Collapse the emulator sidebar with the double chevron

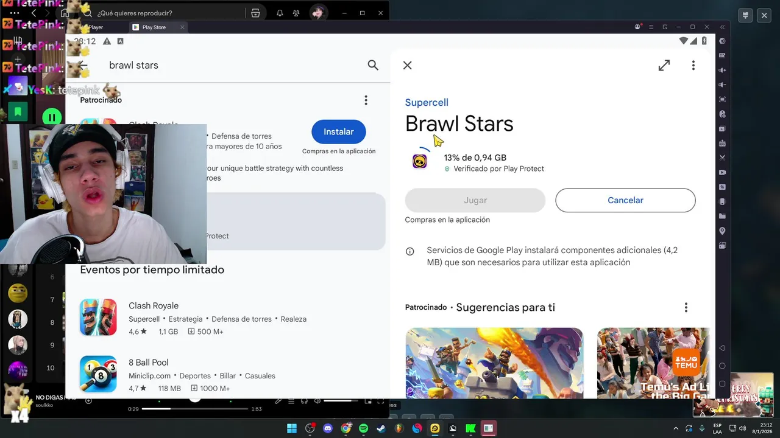pos(722,27)
